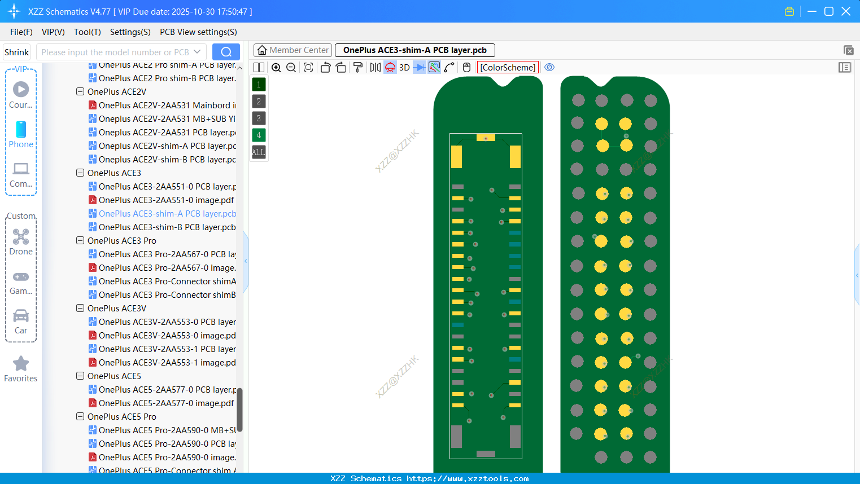
Task: Open the xzztools.com link in status bar
Action: tap(468, 478)
